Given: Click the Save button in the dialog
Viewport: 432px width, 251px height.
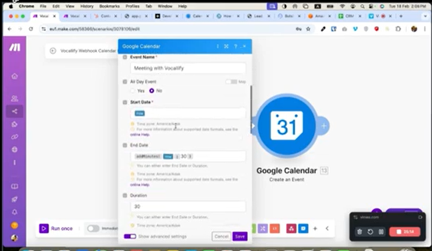Looking at the screenshot, I should tap(239, 236).
